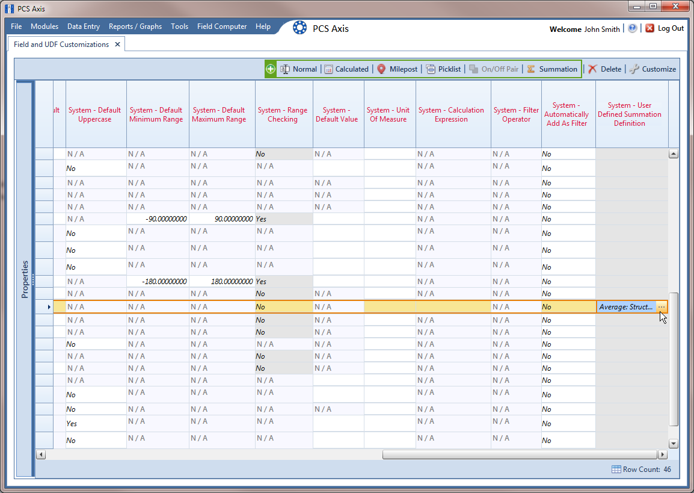Viewport: 694px width, 493px height.
Task: Click the System - Range Checking header
Action: tap(283, 114)
